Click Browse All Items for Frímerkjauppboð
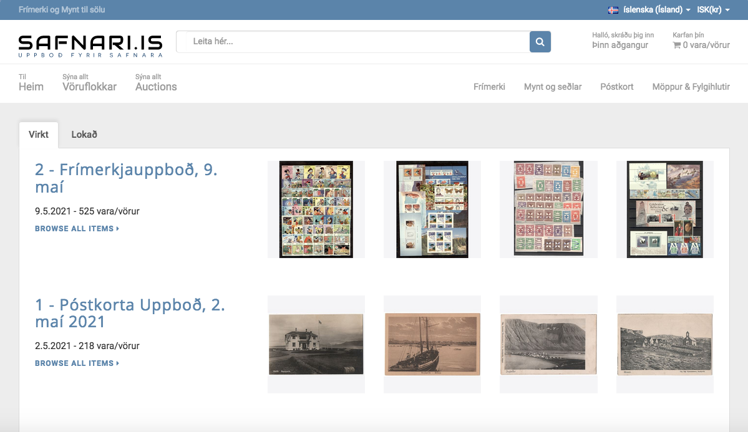This screenshot has height=432, width=748. point(77,229)
